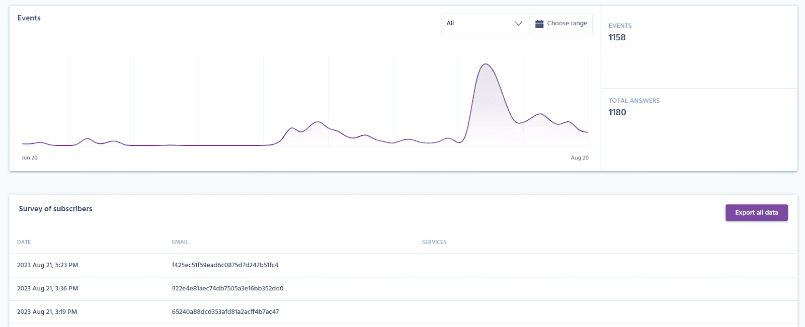Click the highest peak of the events chart
The width and height of the screenshot is (805, 327).
click(x=486, y=64)
